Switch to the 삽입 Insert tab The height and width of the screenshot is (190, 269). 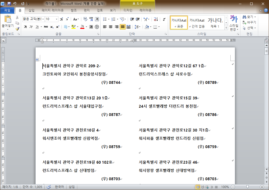(x=32, y=10)
